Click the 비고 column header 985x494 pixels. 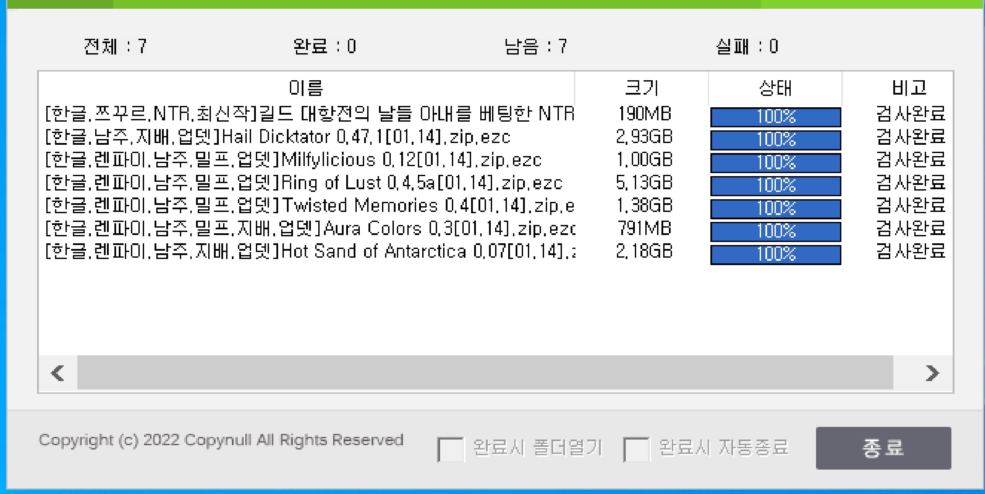(x=909, y=88)
